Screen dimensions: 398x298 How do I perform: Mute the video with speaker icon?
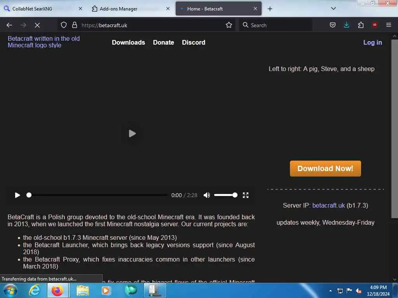click(x=207, y=195)
